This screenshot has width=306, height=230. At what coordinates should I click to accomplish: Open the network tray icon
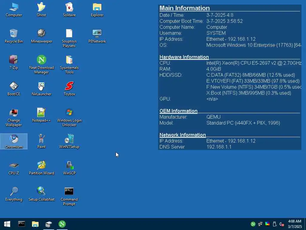[x=260, y=224]
